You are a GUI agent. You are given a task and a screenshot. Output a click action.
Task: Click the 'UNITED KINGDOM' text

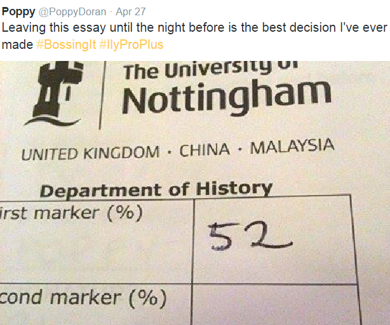(90, 154)
